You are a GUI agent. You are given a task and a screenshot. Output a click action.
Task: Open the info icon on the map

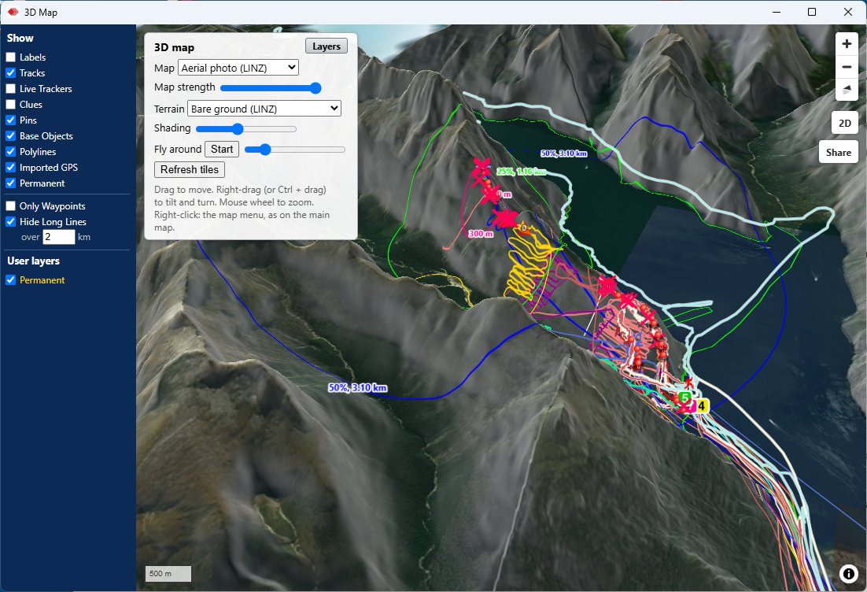(x=848, y=574)
